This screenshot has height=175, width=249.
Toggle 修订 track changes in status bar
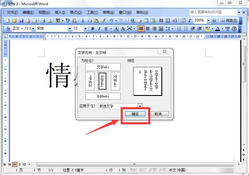(x=142, y=170)
